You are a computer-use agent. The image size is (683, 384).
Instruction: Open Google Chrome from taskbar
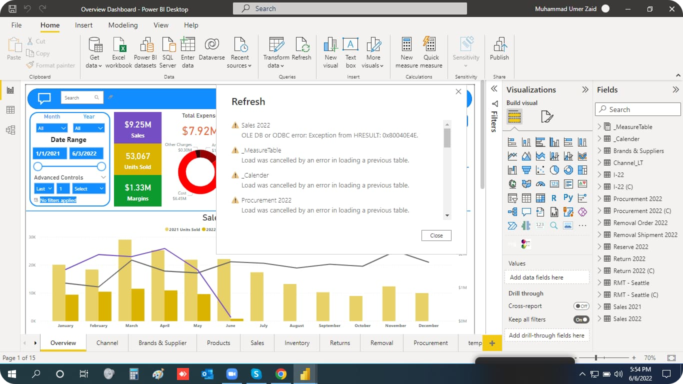280,373
